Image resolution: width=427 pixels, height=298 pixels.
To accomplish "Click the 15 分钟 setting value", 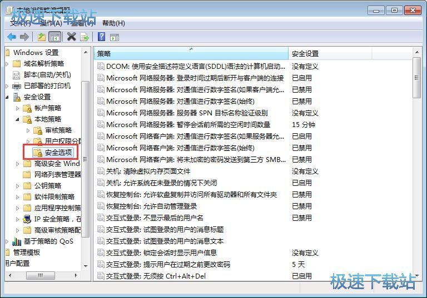I will 304,124.
